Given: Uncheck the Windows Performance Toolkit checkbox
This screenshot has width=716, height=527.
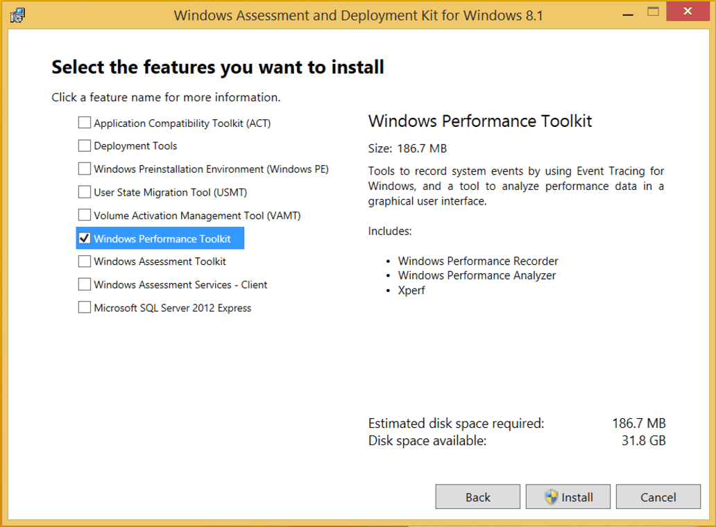Looking at the screenshot, I should tap(84, 238).
